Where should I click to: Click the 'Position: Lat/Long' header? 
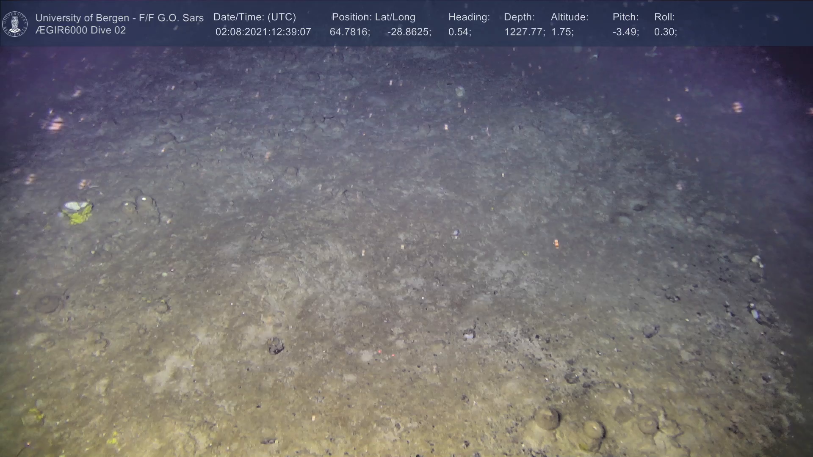click(x=373, y=17)
